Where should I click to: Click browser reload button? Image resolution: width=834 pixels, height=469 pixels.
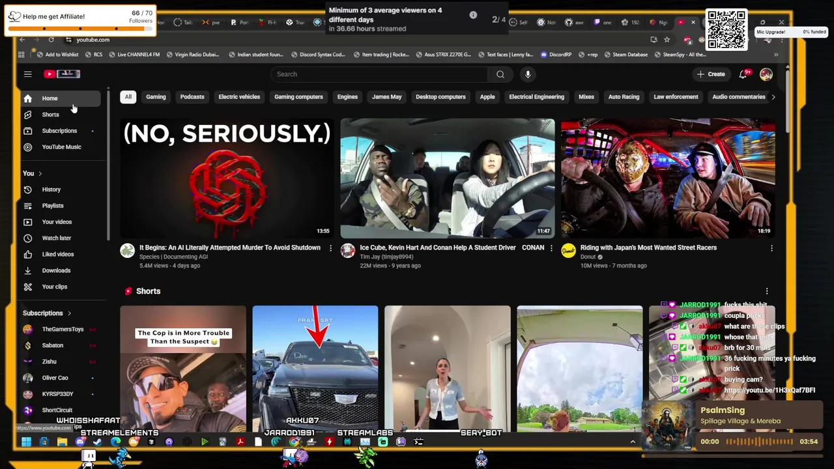point(51,40)
